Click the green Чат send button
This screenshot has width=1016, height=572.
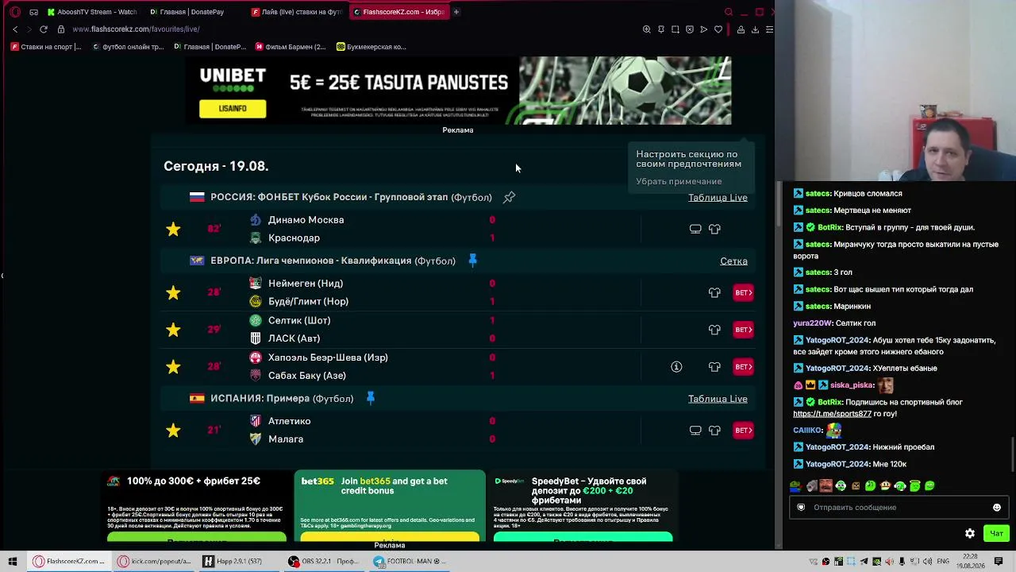[996, 533]
